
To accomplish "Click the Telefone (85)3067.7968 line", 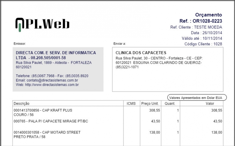I will coord(52,76).
